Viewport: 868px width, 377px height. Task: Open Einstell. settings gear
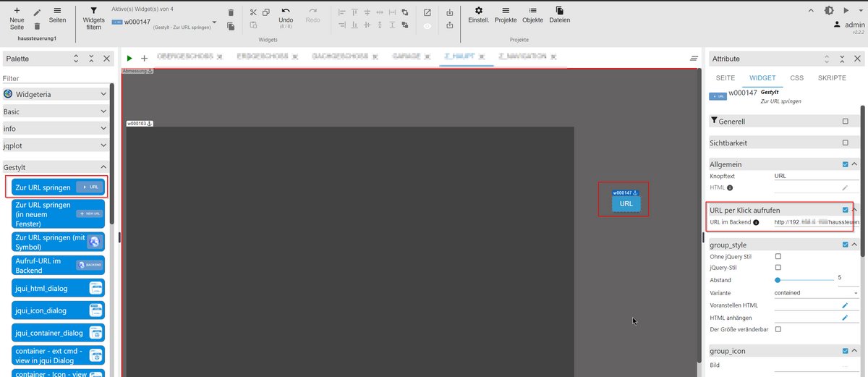(478, 15)
